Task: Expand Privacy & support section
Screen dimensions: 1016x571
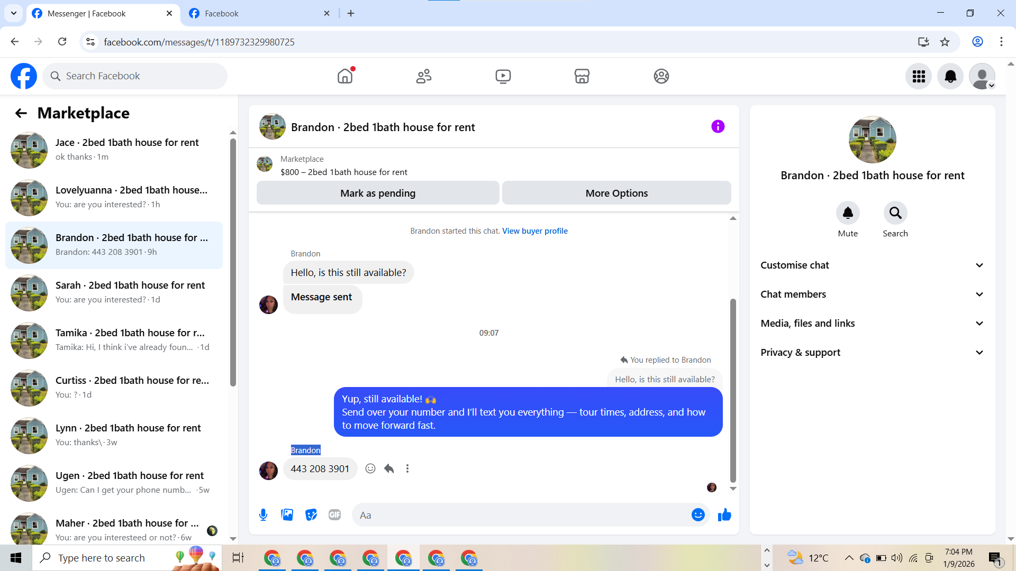Action: pyautogui.click(x=872, y=353)
